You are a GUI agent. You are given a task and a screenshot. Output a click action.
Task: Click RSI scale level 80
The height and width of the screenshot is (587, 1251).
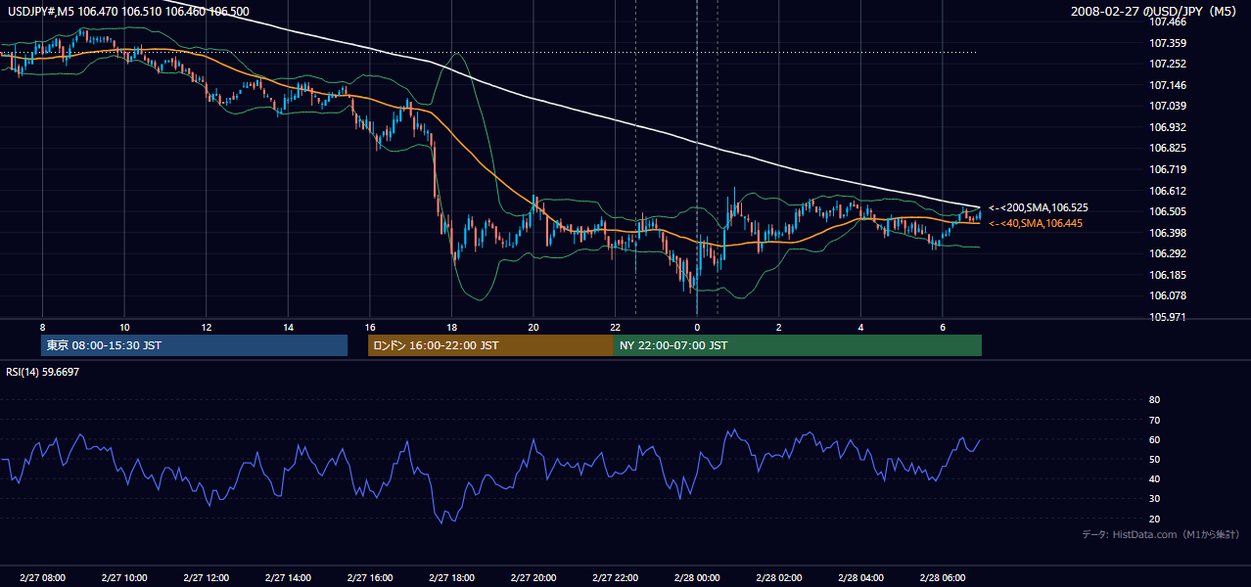pyautogui.click(x=1154, y=400)
